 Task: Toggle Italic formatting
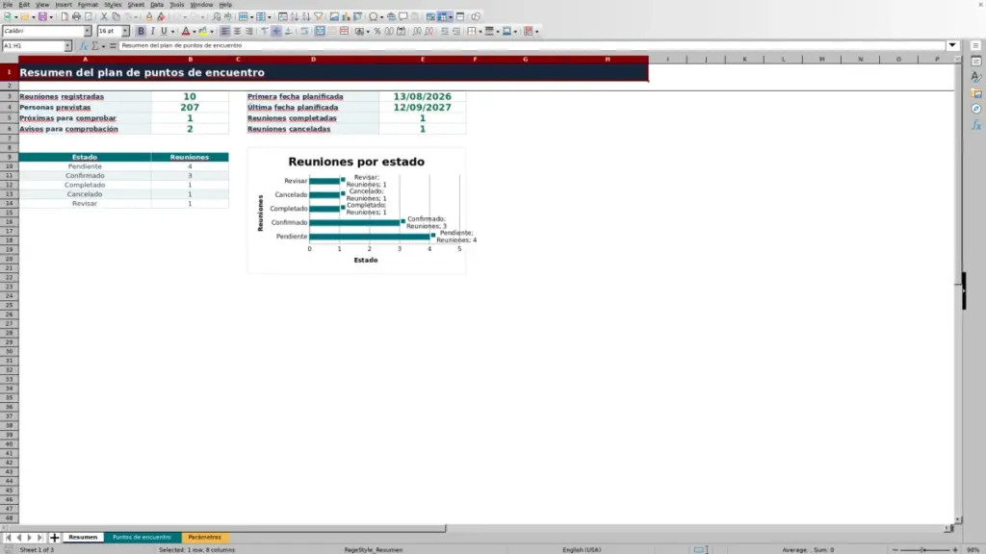tap(153, 32)
